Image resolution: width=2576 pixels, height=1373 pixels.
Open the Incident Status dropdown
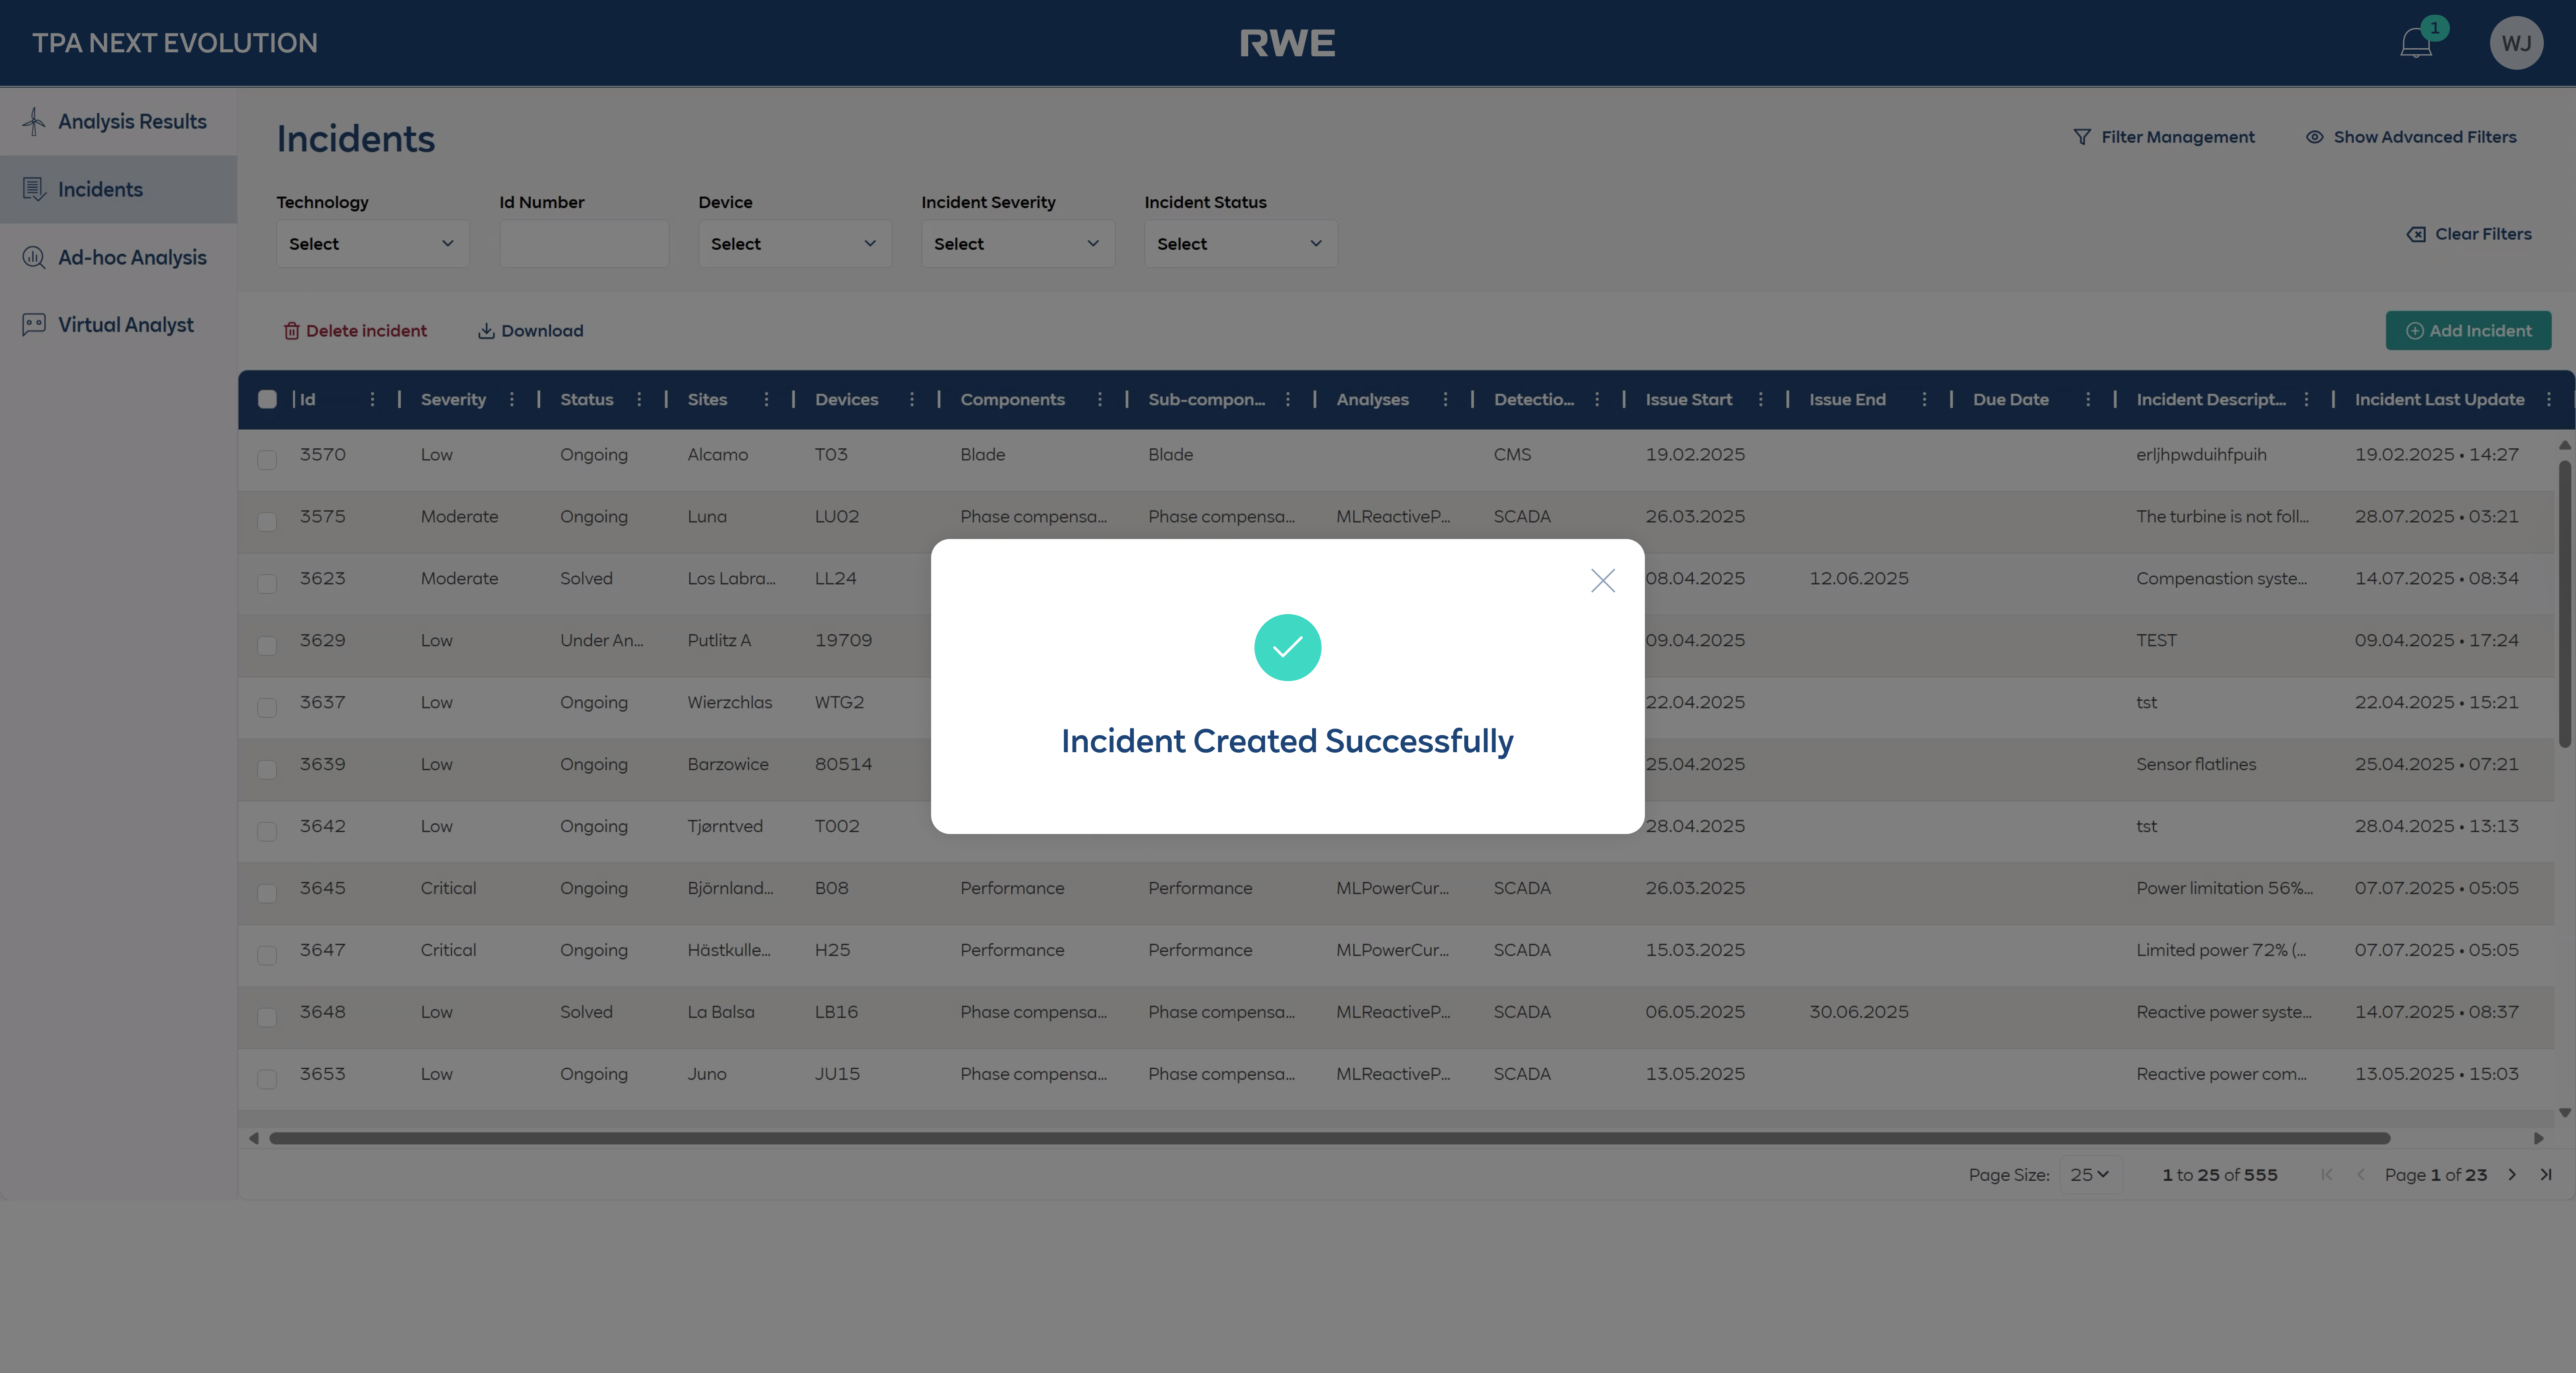pos(1241,244)
